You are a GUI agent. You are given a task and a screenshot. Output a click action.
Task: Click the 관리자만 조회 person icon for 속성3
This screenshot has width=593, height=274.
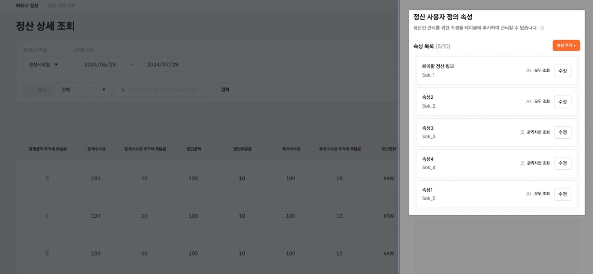[x=522, y=133]
